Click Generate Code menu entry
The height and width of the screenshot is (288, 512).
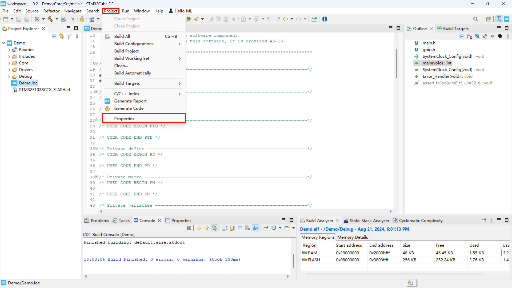[x=144, y=109]
